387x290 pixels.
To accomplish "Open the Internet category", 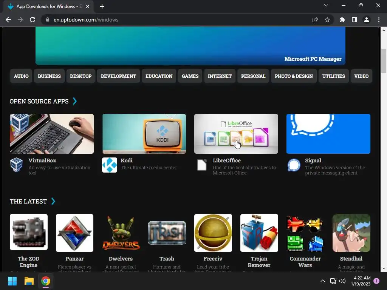I will (220, 76).
